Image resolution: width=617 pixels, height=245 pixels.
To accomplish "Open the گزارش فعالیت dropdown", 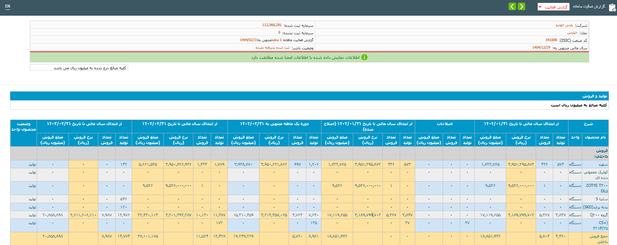I will [553, 7].
